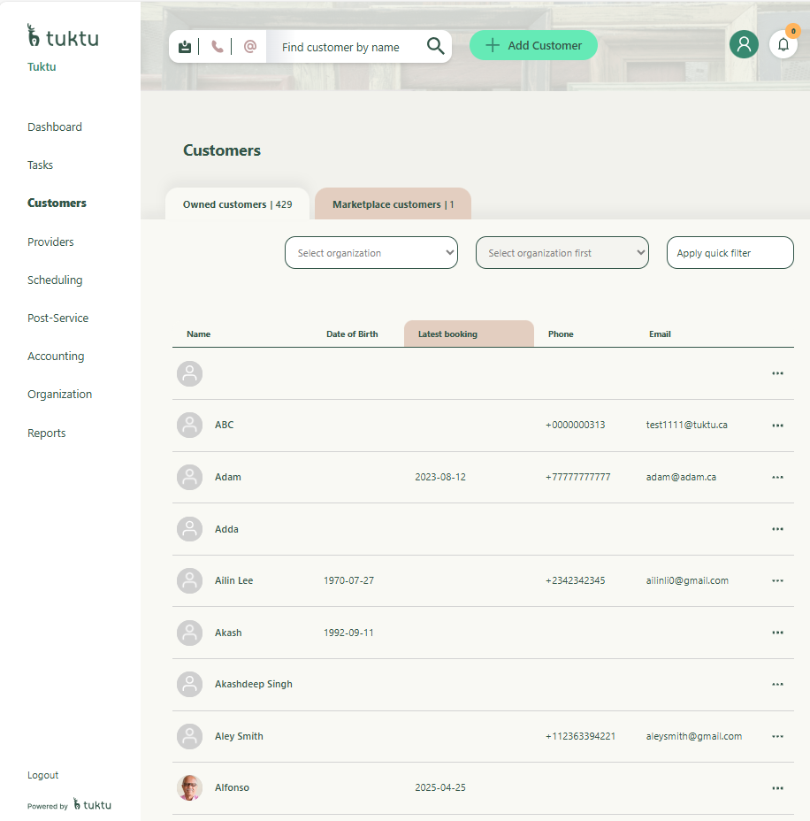Open the three-dot menu for Alfonso
This screenshot has width=810, height=821.
tap(777, 788)
